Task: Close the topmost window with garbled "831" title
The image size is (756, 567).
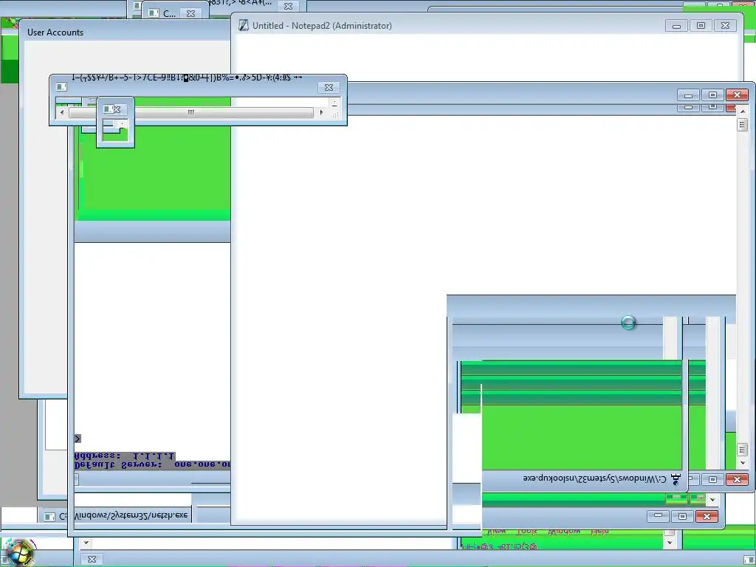Action: click(x=289, y=6)
